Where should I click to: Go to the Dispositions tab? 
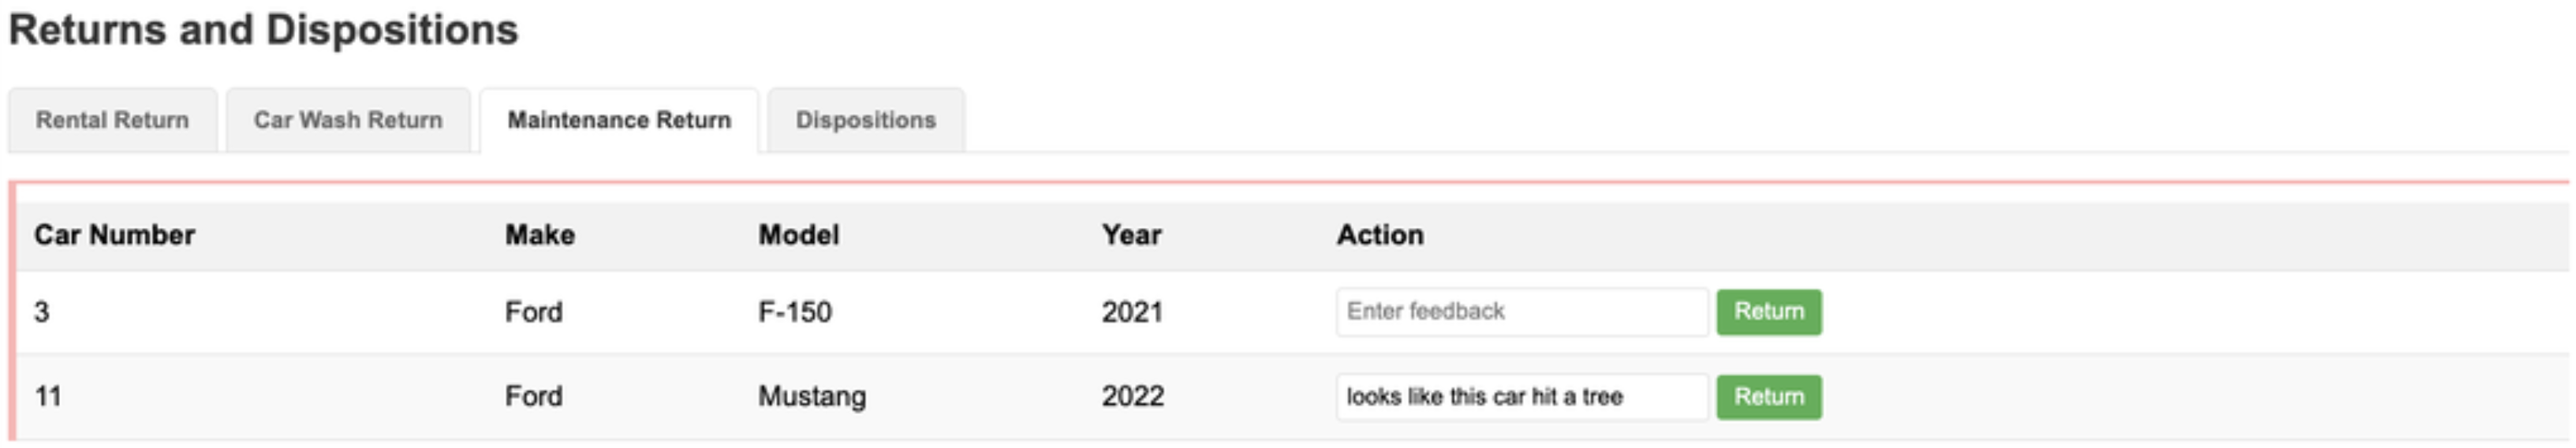click(865, 120)
